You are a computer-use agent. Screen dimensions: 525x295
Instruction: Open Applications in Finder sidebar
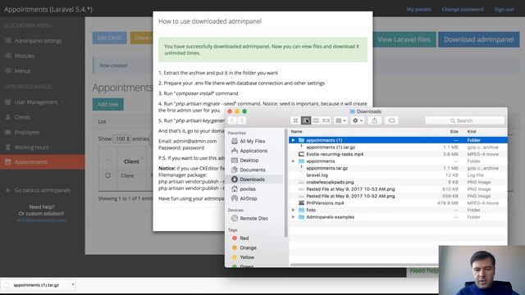pos(253,151)
